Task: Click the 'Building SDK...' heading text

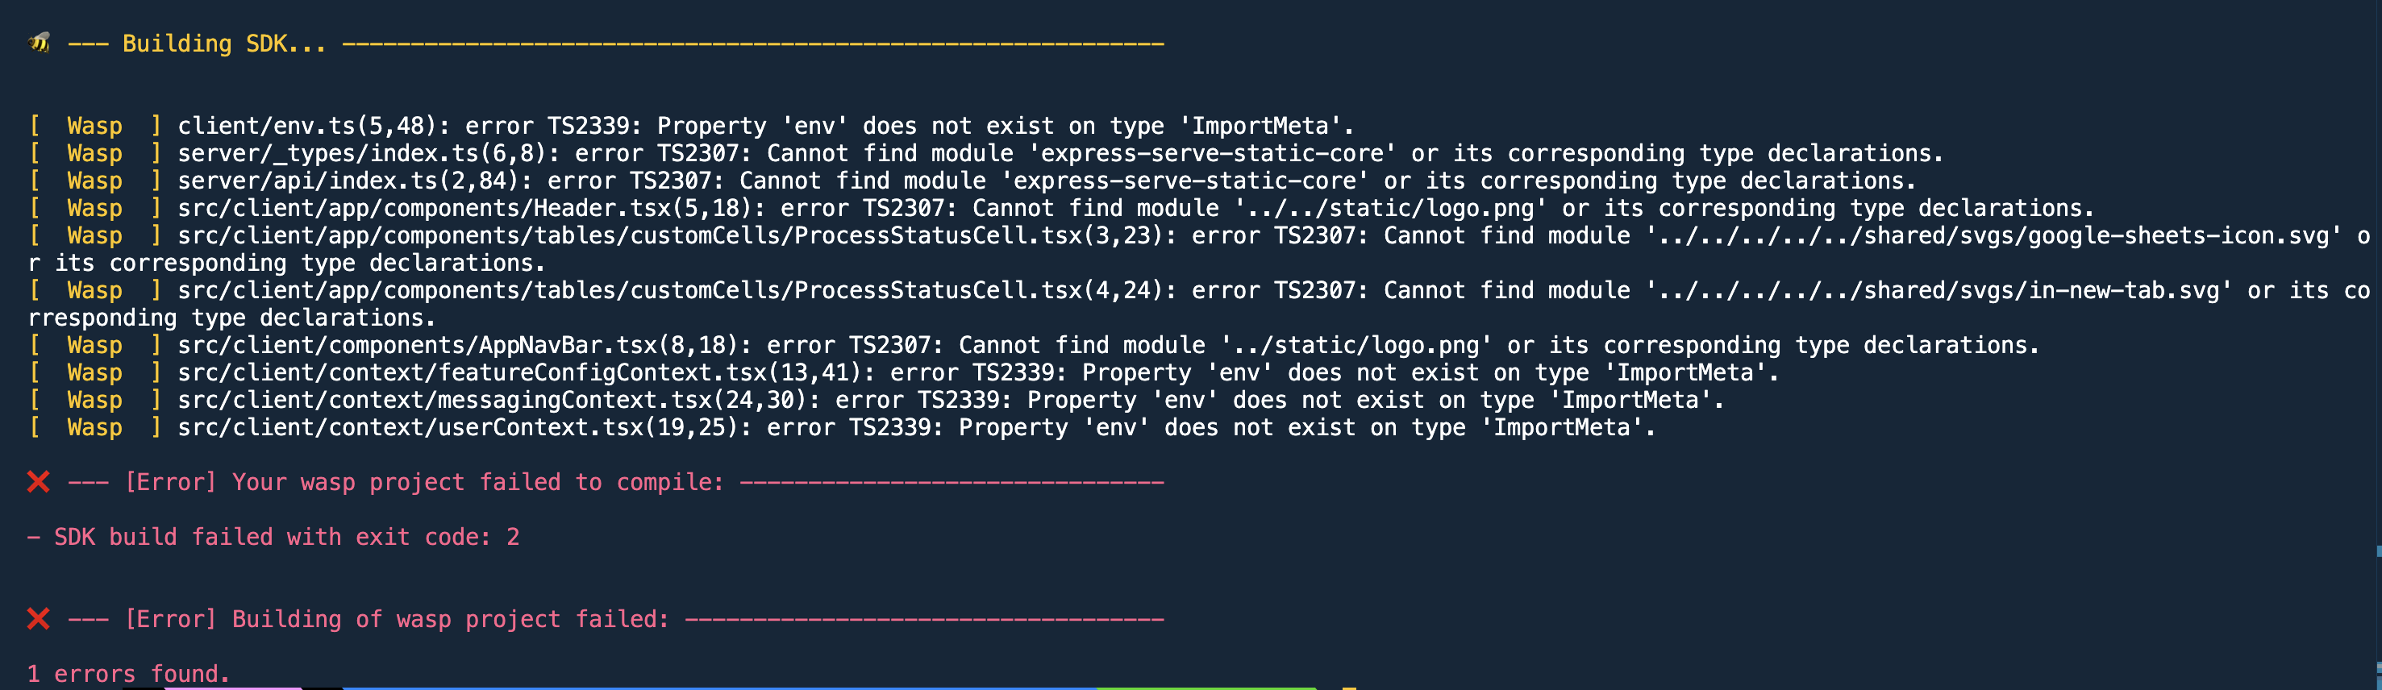Action: (223, 44)
